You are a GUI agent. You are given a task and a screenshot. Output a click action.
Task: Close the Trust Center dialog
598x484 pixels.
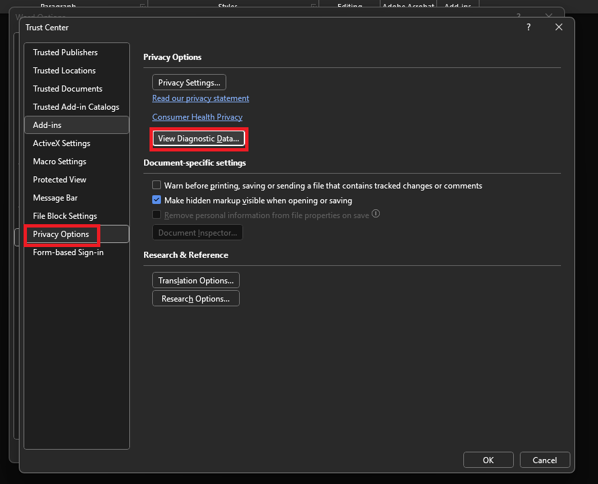click(x=558, y=28)
